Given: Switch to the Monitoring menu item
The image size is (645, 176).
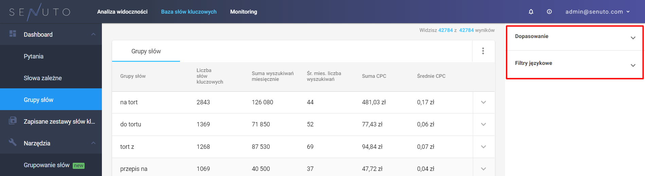Looking at the screenshot, I should click(x=244, y=12).
